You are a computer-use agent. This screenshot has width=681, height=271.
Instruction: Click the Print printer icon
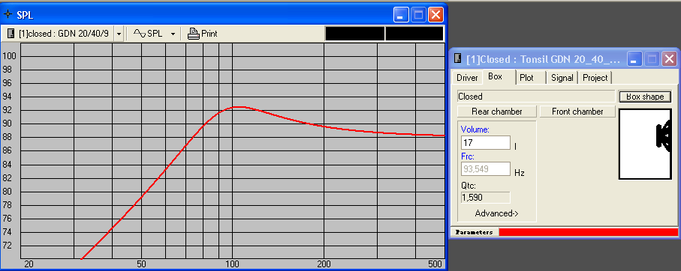click(193, 34)
